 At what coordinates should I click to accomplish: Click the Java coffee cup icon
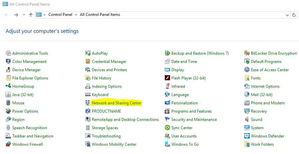coord(8,95)
